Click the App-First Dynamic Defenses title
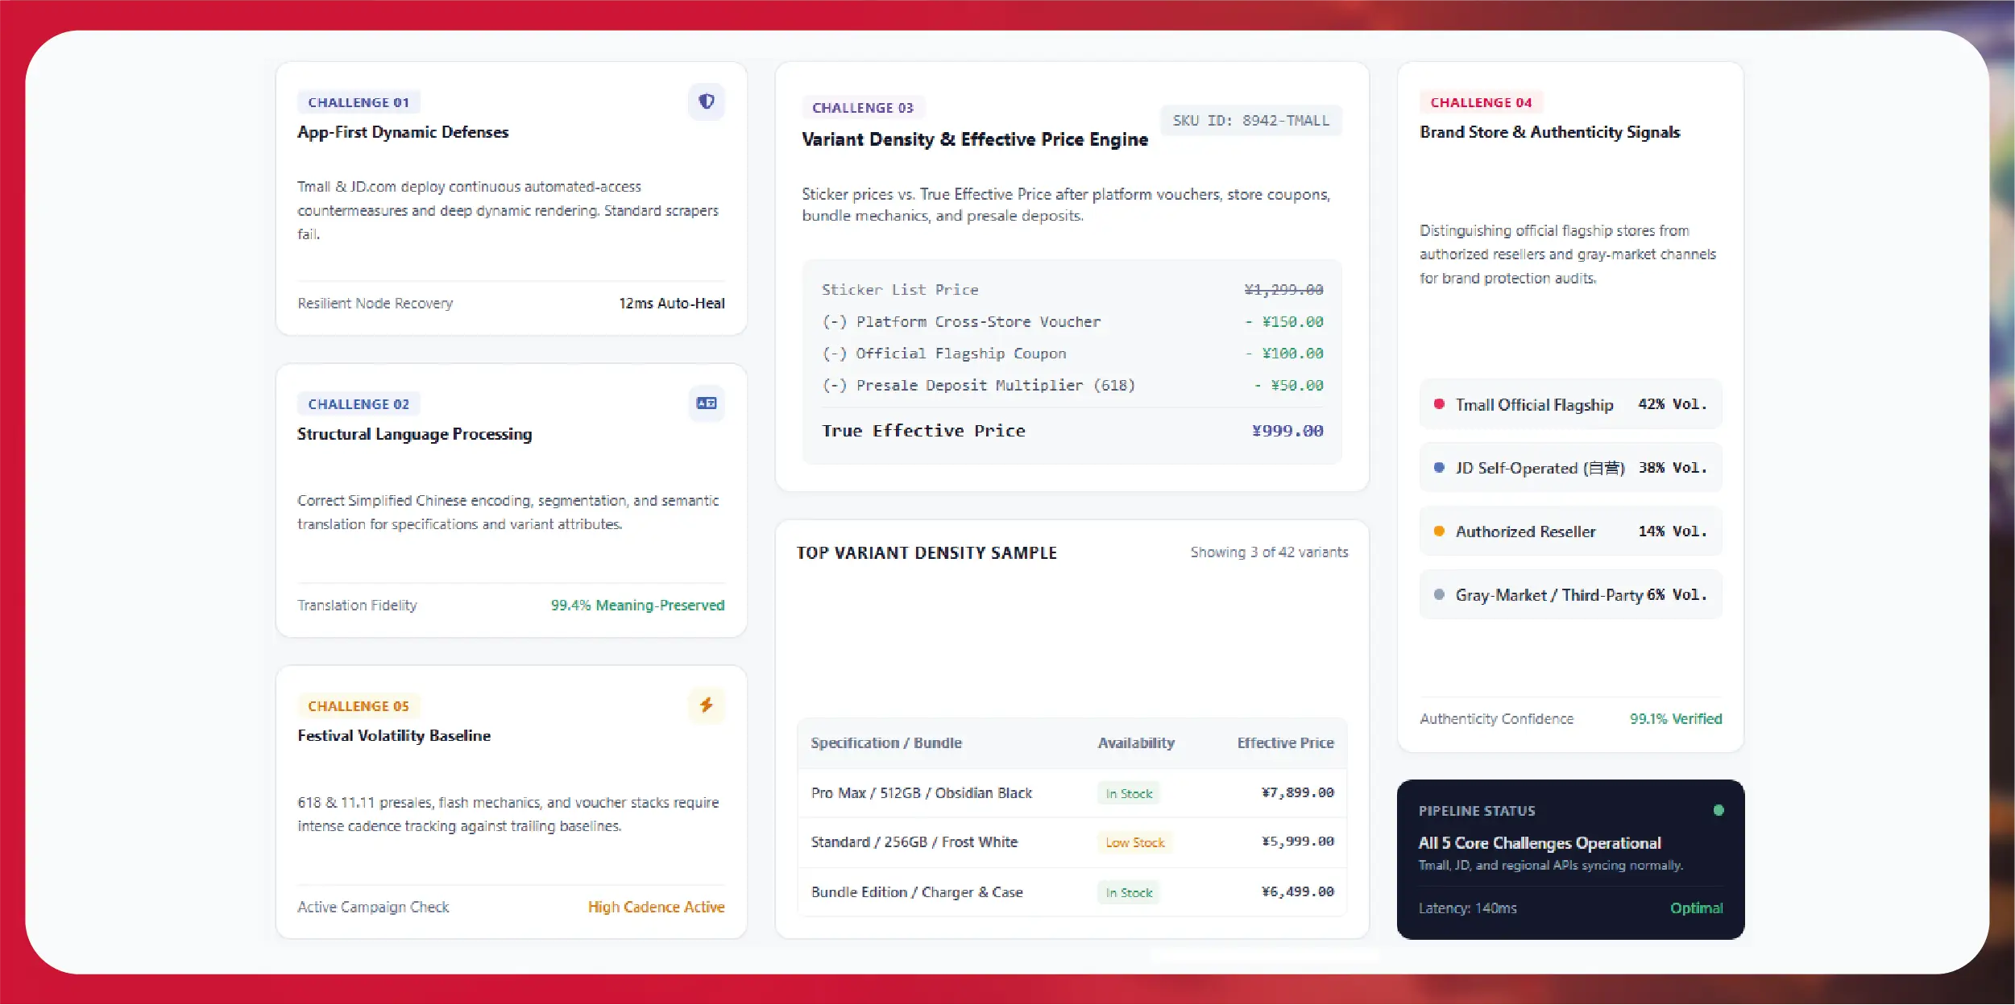This screenshot has height=1005, width=2015. [x=403, y=132]
